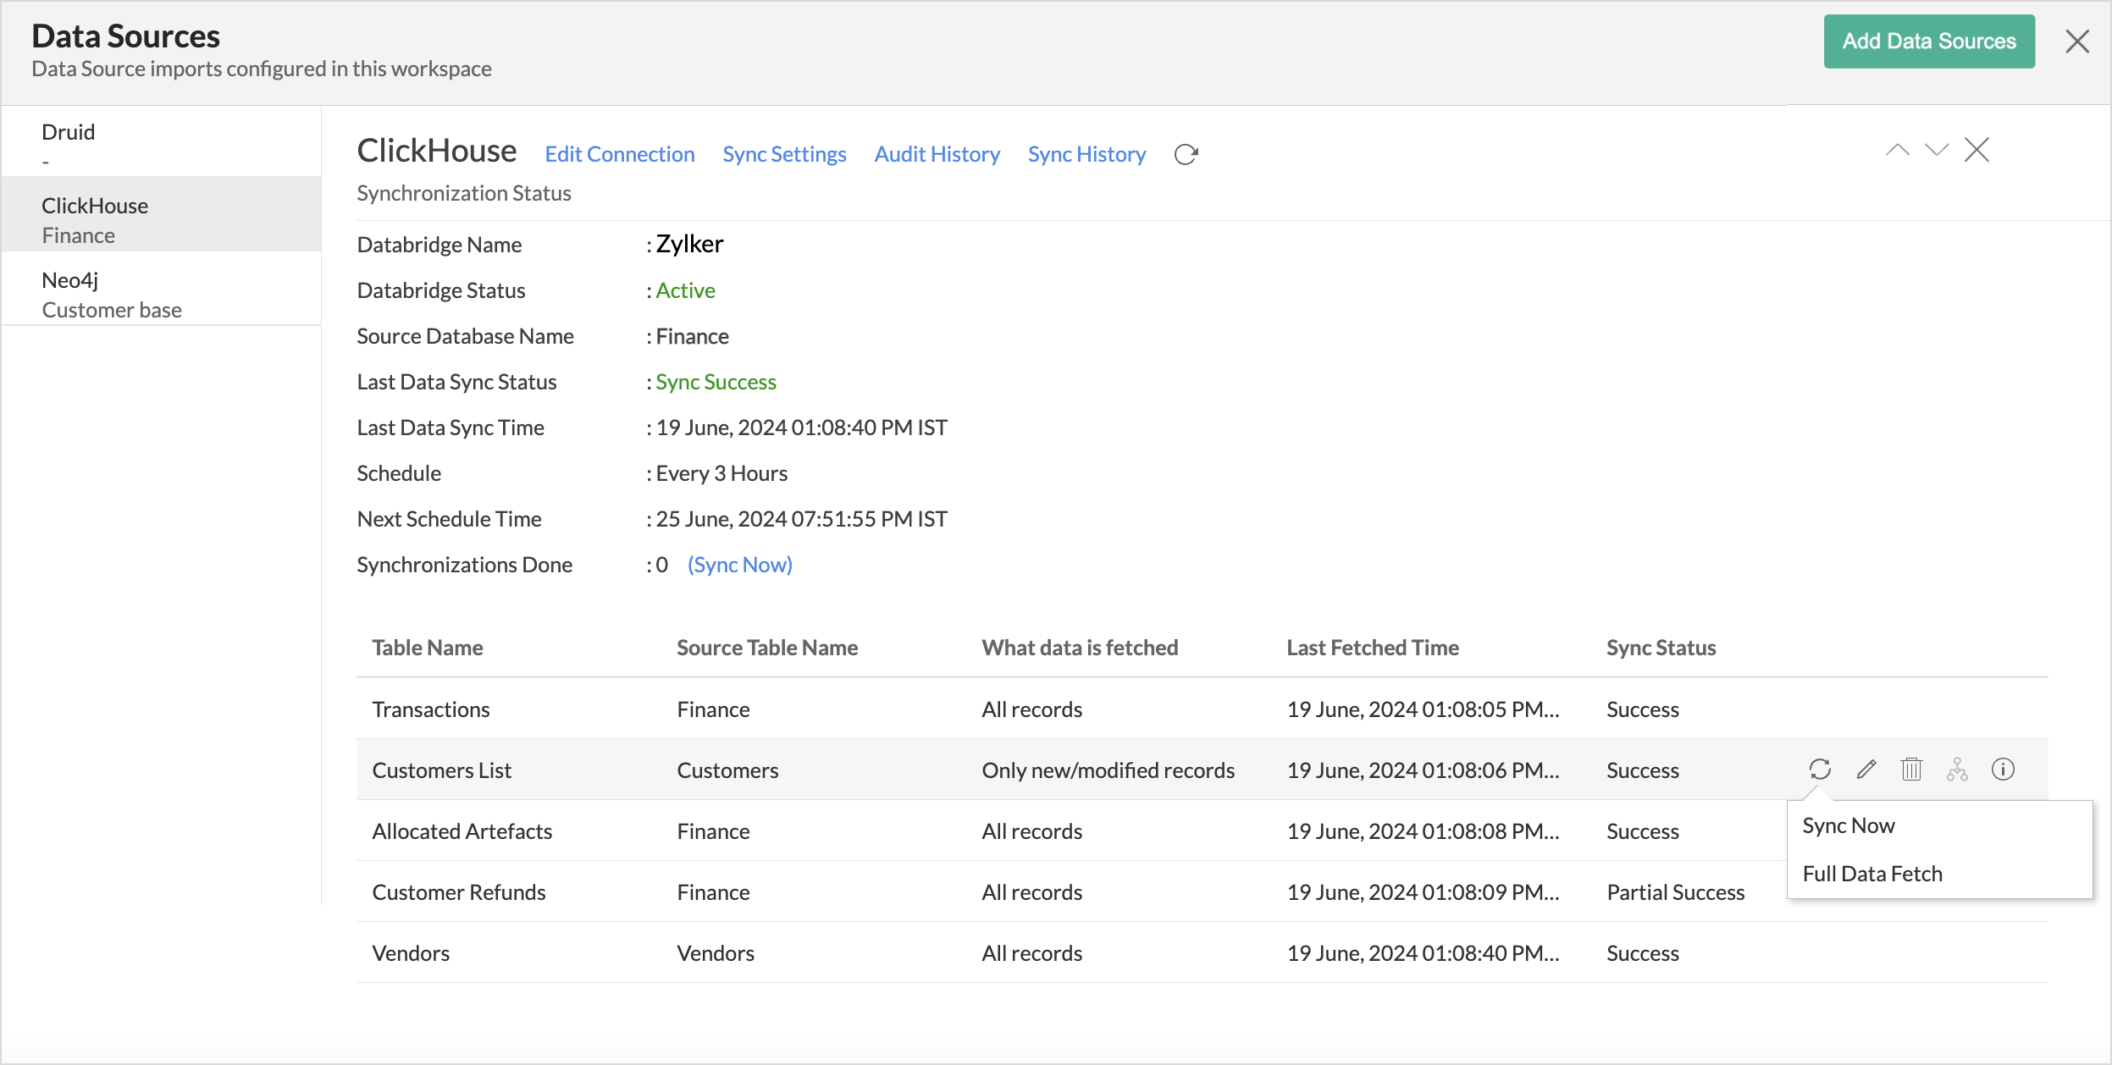Open the Sync History link
This screenshot has height=1065, width=2112.
tap(1086, 154)
